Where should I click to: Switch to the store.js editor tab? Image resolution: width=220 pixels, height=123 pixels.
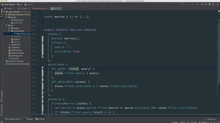pyautogui.click(x=56, y=9)
